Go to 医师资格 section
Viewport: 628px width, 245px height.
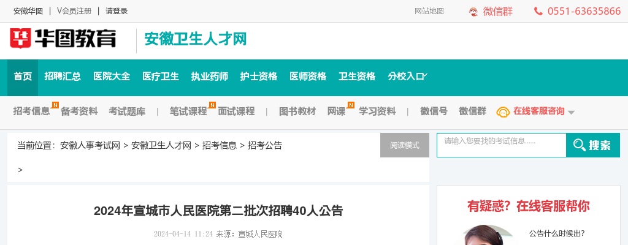coord(308,77)
